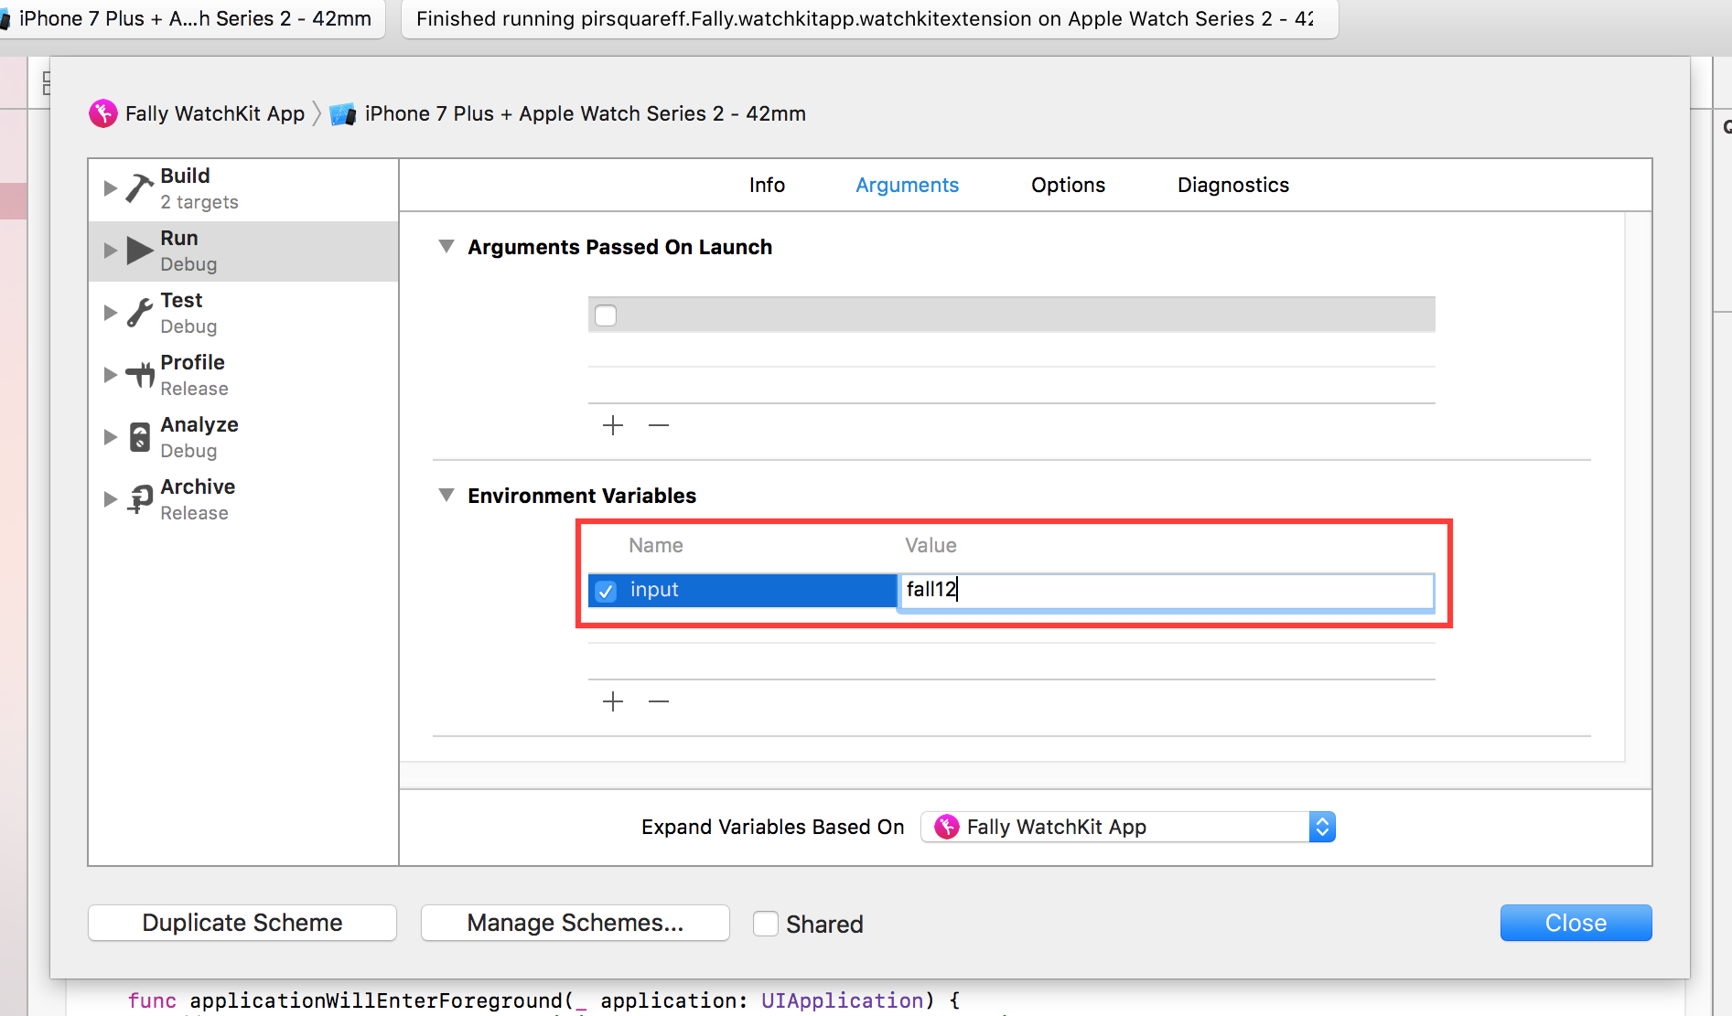Click the Archive icon
The width and height of the screenshot is (1732, 1016).
[x=140, y=499]
